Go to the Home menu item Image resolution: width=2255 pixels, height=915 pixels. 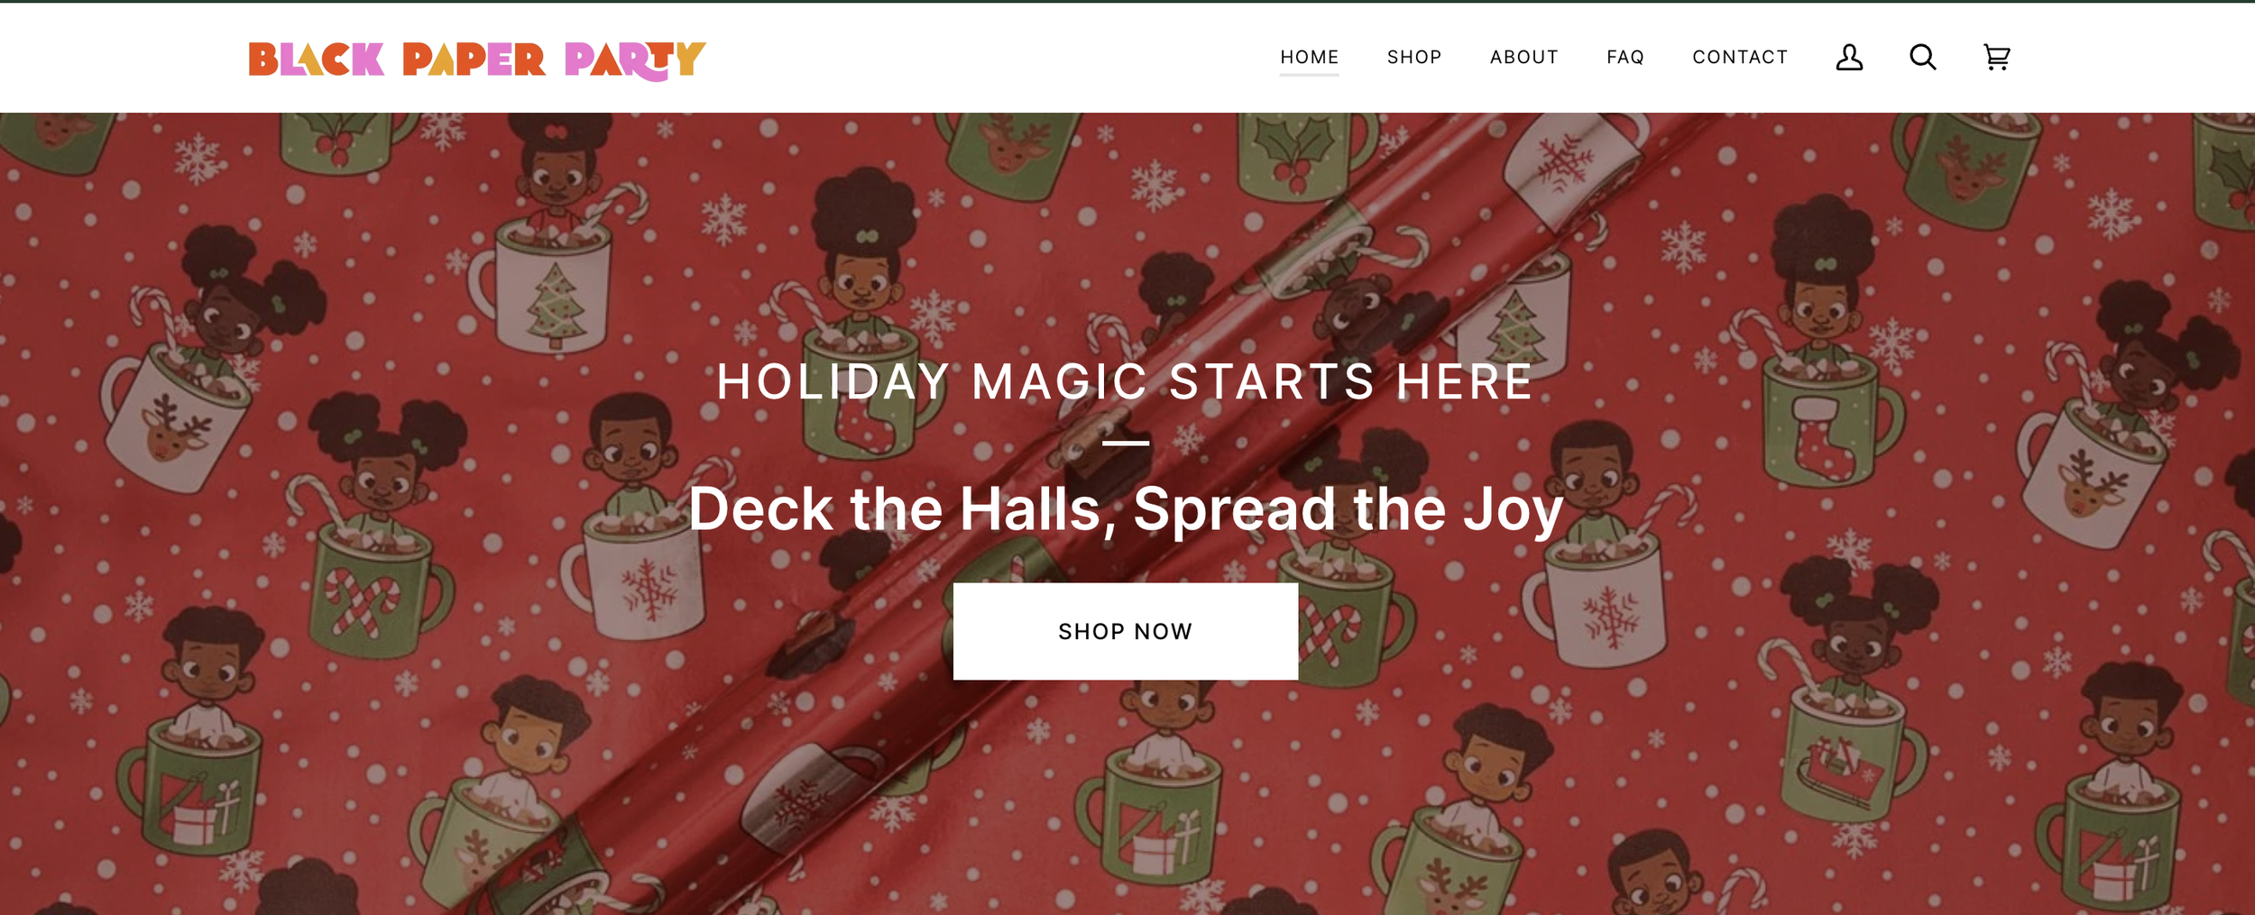click(x=1309, y=57)
